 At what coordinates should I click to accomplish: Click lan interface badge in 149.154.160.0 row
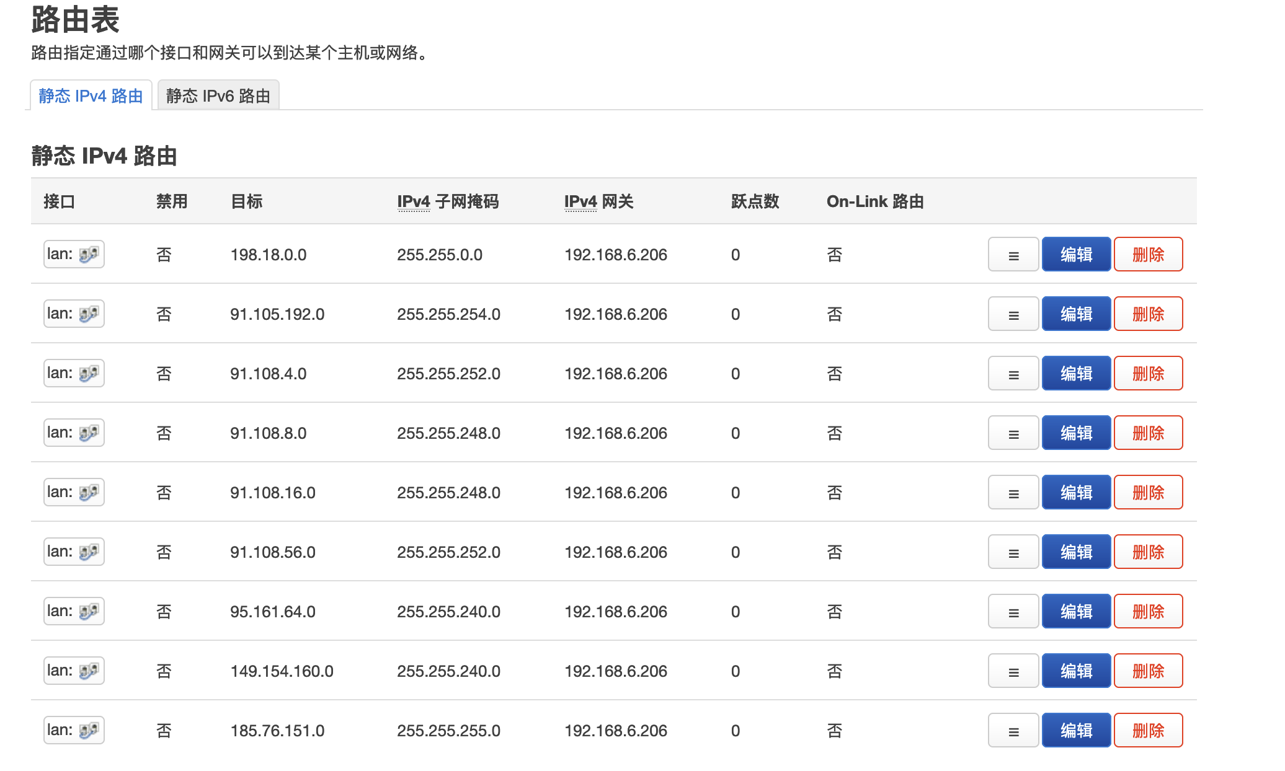[74, 671]
